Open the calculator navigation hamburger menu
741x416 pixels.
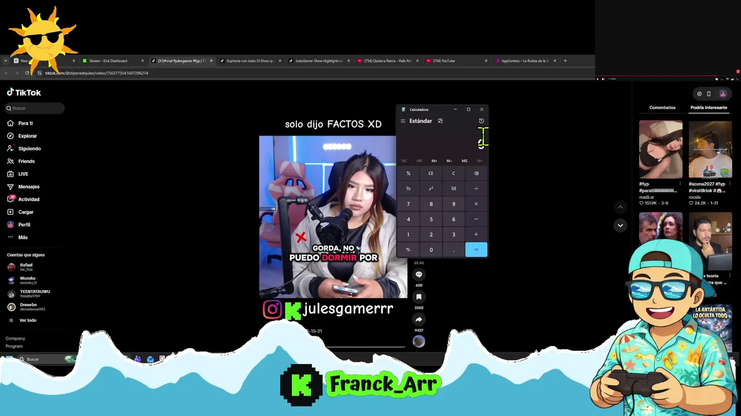click(x=403, y=121)
